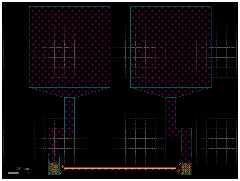Click the small tapered segment above right via contact
The width and height of the screenshot is (240, 181).
[186, 158]
